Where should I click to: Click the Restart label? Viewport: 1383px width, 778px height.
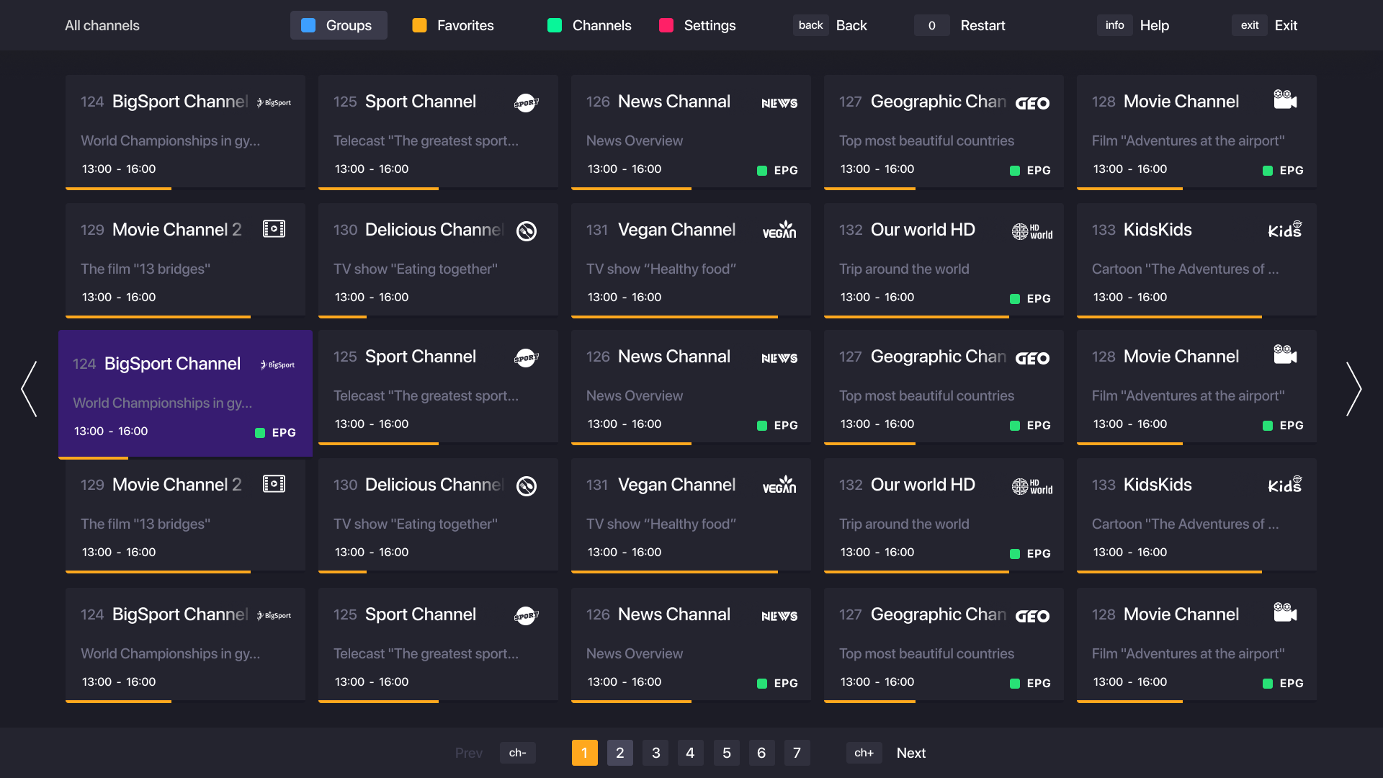[983, 25]
